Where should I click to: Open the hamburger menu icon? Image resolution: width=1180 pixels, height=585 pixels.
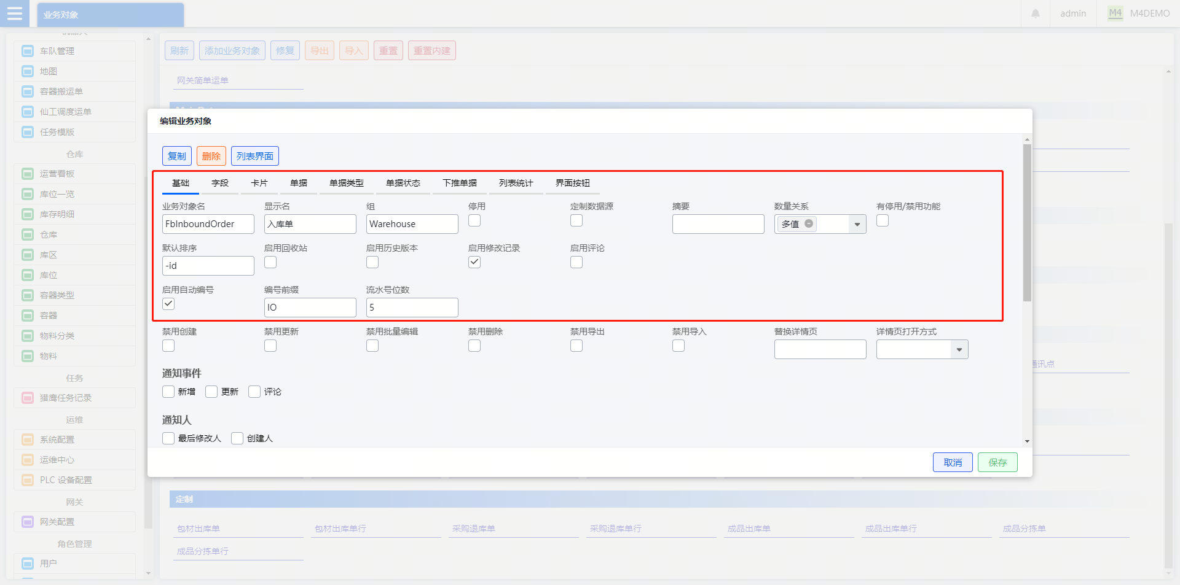pyautogui.click(x=14, y=14)
